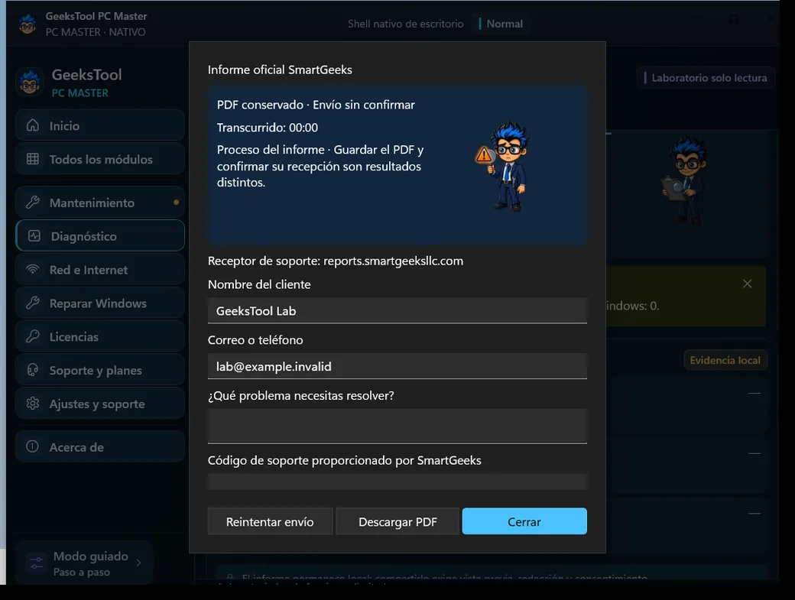Click the 'Receptor de soporte: reports.smartgeeksllc.com' text
The width and height of the screenshot is (795, 600).
pyautogui.click(x=336, y=261)
